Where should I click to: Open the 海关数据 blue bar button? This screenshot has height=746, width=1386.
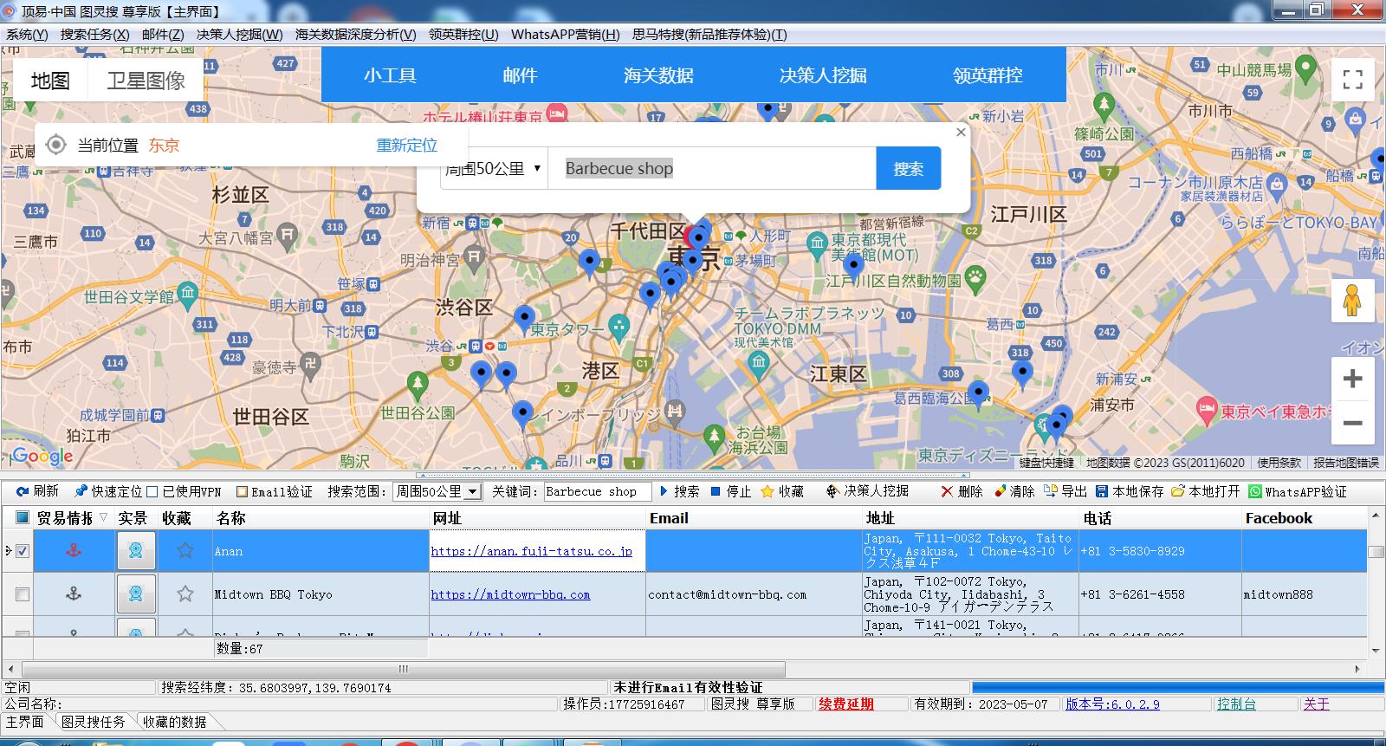point(658,75)
